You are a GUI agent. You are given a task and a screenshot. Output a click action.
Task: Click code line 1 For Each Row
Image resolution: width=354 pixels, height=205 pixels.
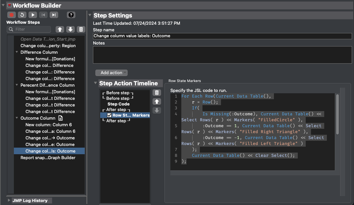[x=226, y=96]
